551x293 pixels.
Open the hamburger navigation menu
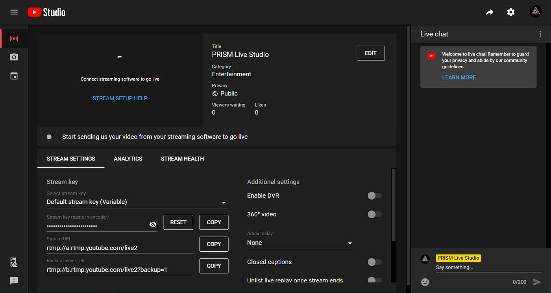(x=14, y=12)
